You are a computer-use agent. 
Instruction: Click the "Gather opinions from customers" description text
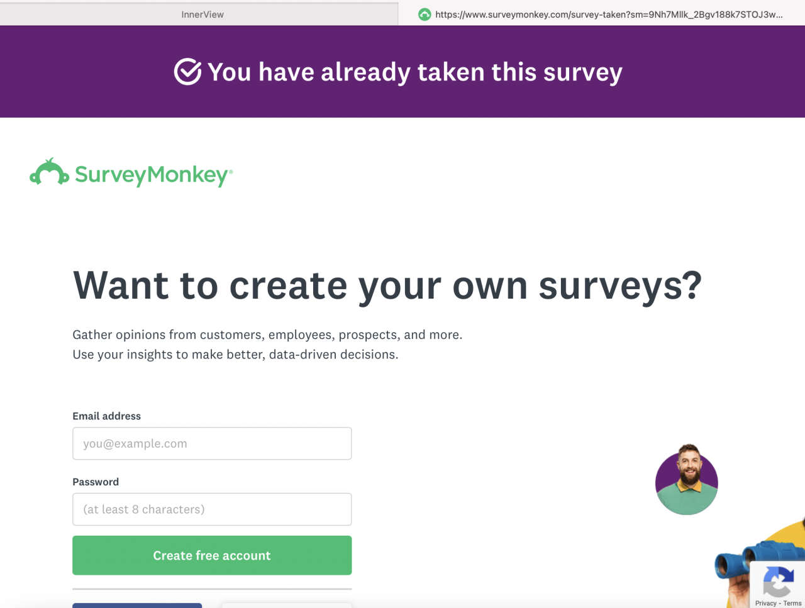267,335
